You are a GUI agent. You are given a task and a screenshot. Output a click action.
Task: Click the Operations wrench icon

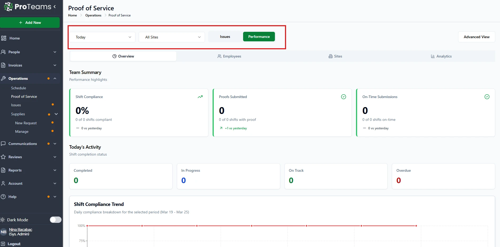3,78
